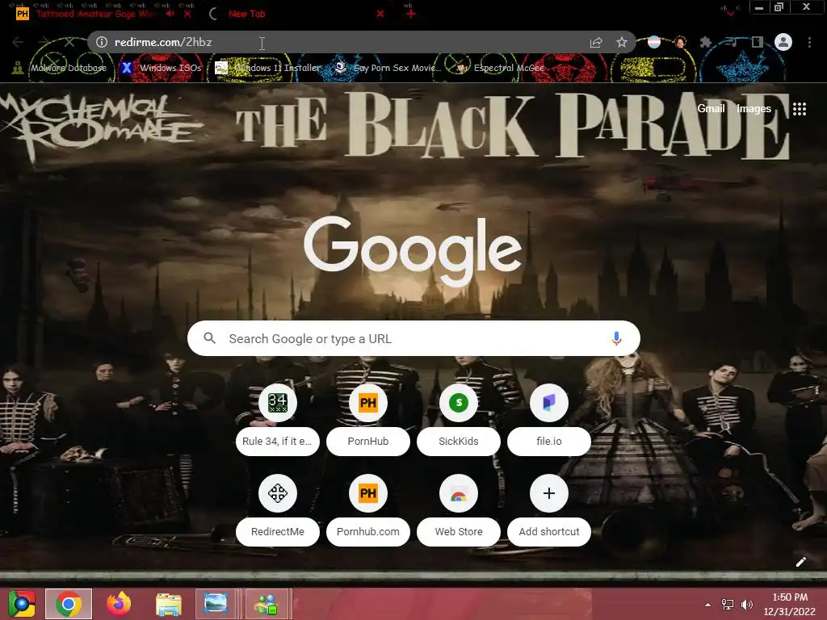The image size is (827, 620).
Task: Open the Web Store shortcut
Action: coord(459,511)
